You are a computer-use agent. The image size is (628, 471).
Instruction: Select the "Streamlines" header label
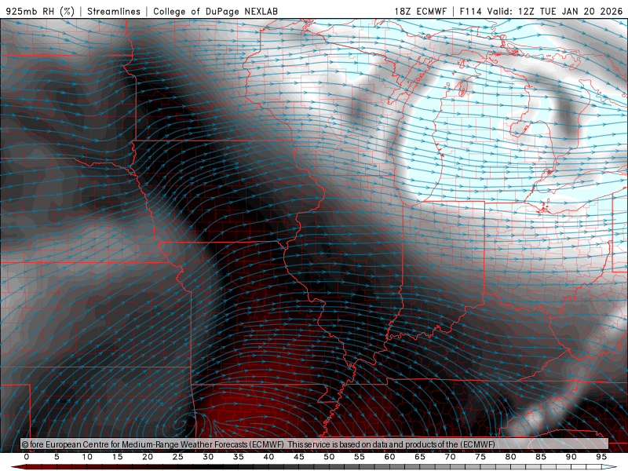point(114,11)
